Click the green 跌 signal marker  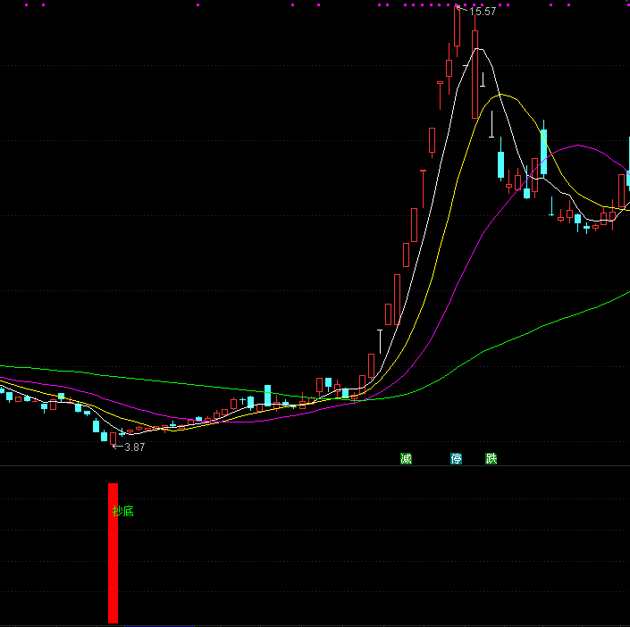491,459
